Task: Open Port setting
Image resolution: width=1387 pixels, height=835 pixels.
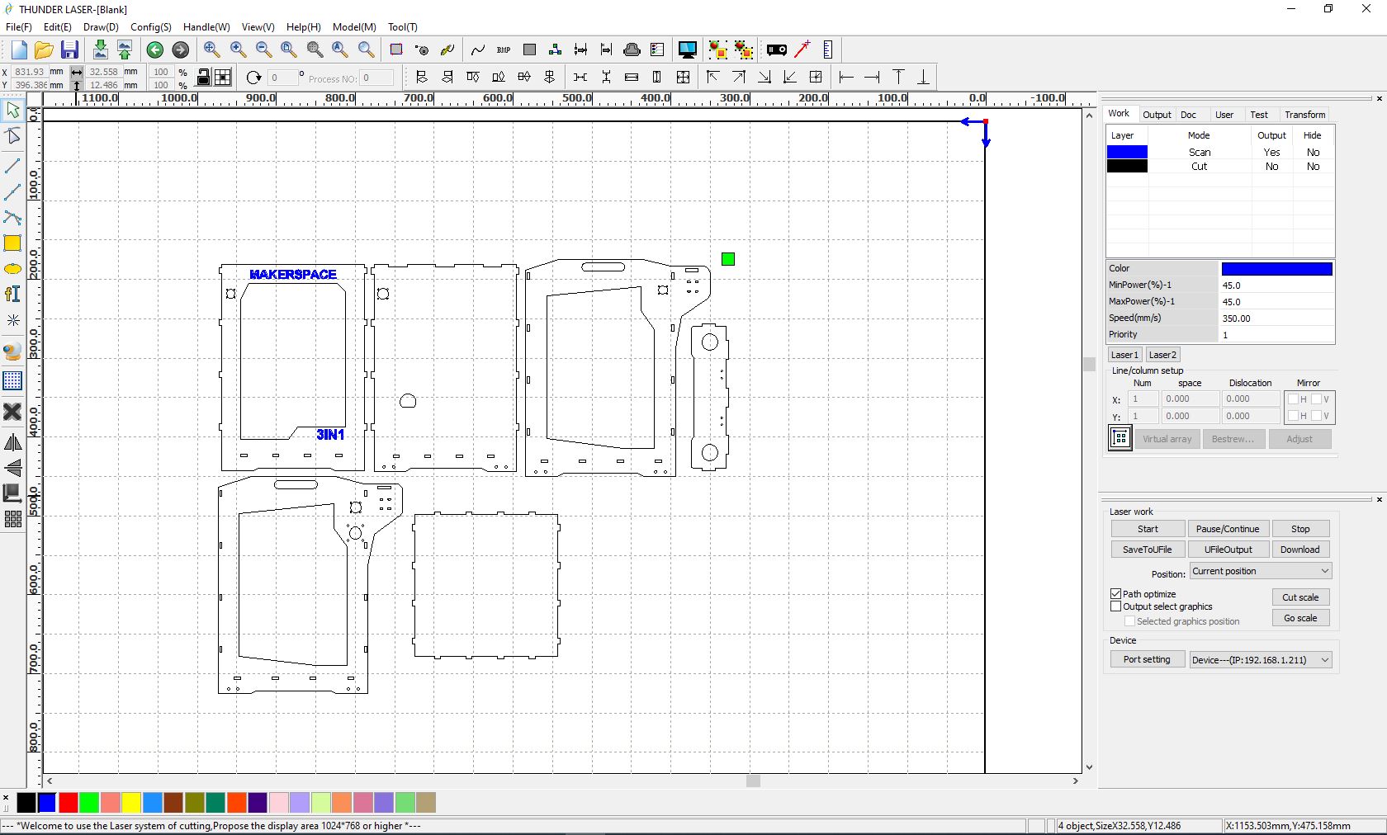Action: tap(1147, 659)
